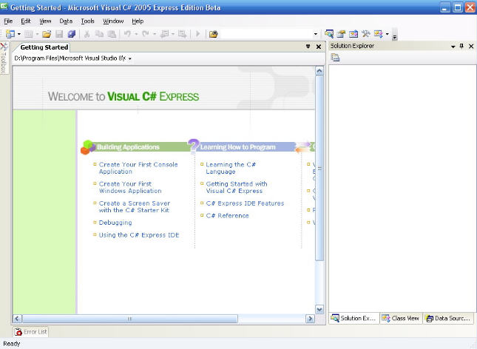Click the Add New Item toolbar icon
This screenshot has height=349, width=477.
pos(29,34)
